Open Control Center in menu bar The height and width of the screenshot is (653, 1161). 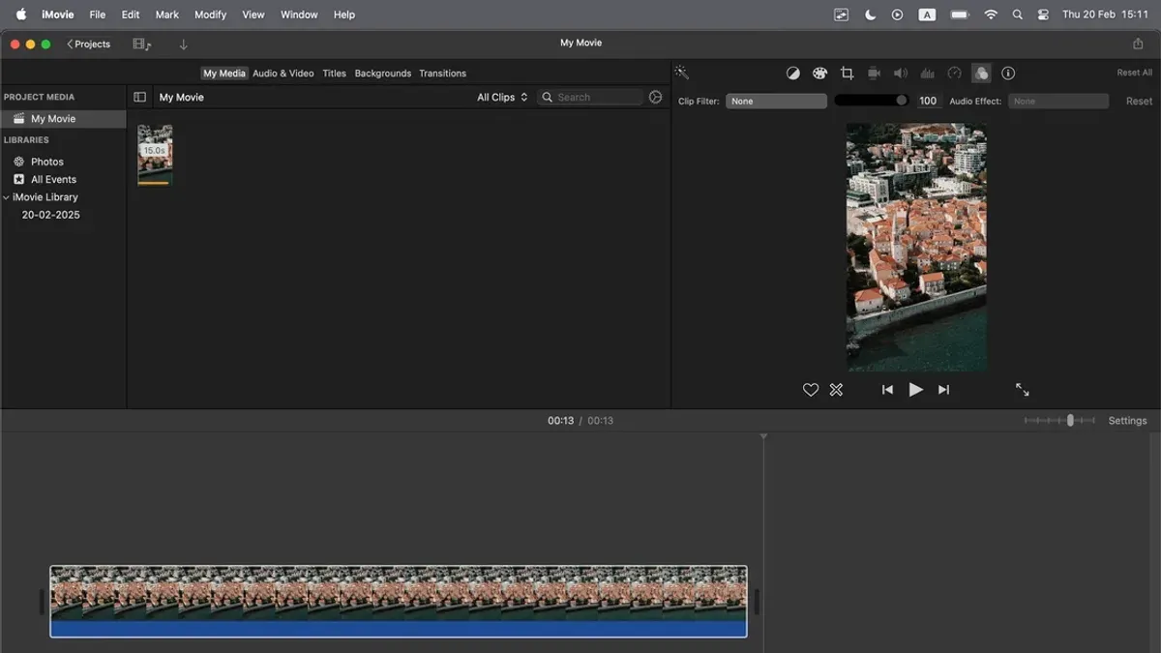(x=1043, y=15)
